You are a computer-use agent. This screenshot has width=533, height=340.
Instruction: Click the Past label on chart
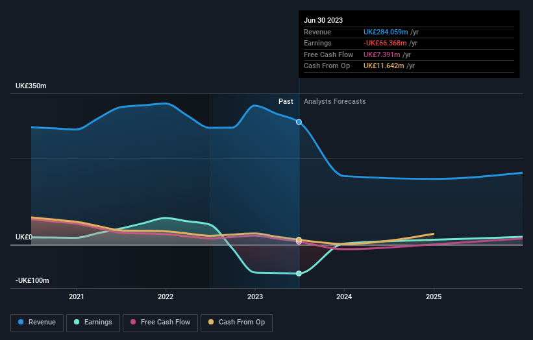(286, 101)
